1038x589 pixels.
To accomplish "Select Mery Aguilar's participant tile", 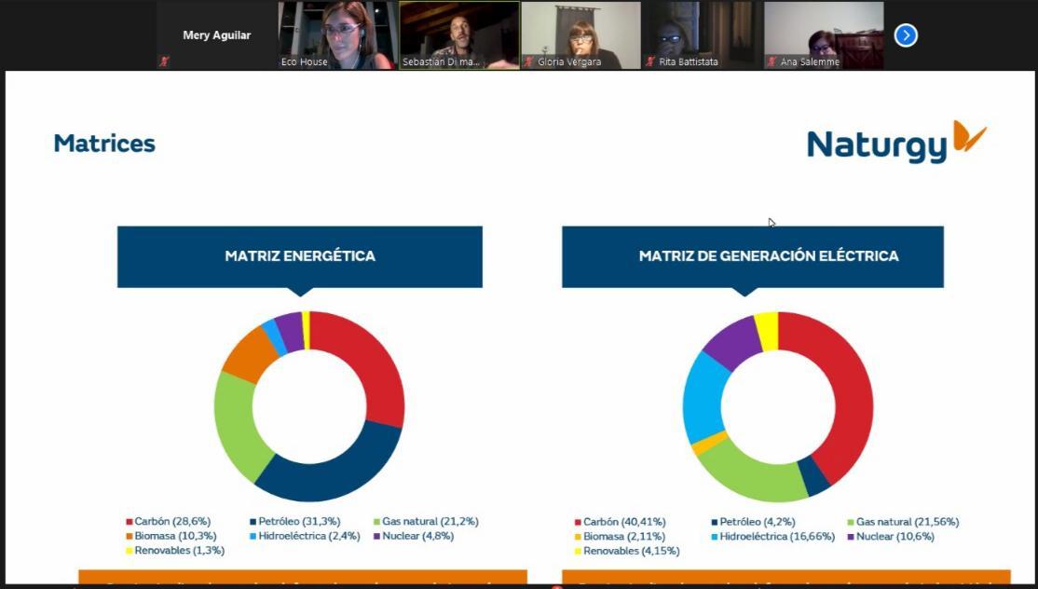I will point(216,35).
